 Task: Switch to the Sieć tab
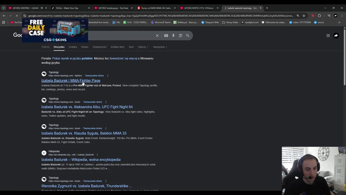(x=131, y=47)
